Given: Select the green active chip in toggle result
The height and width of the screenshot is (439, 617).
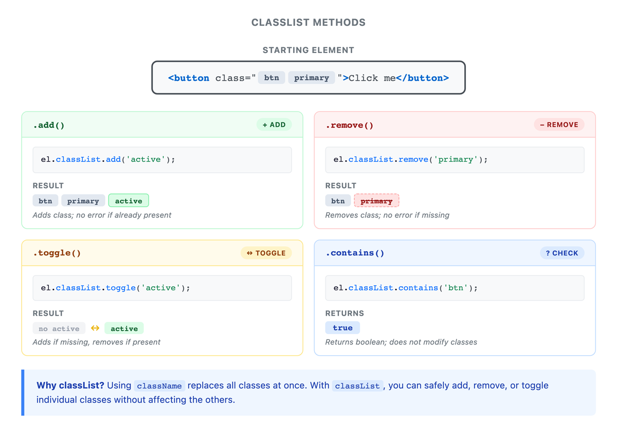Looking at the screenshot, I should click(124, 328).
